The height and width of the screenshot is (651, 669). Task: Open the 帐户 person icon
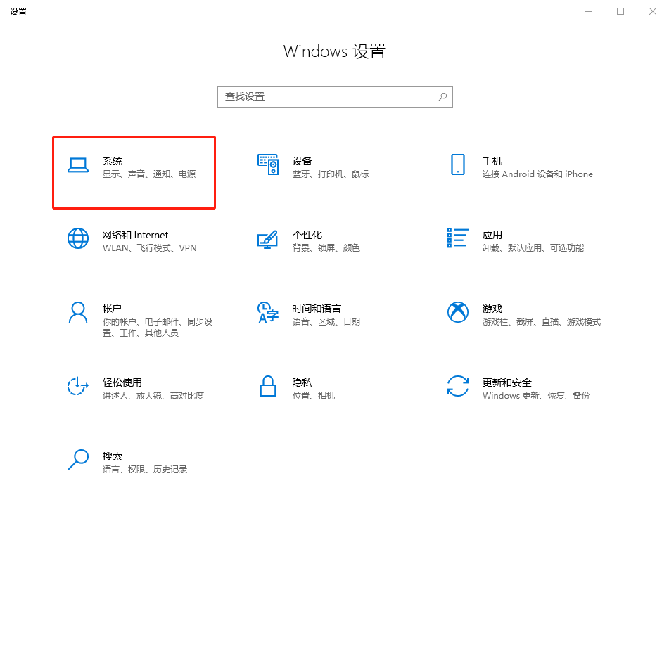click(78, 313)
